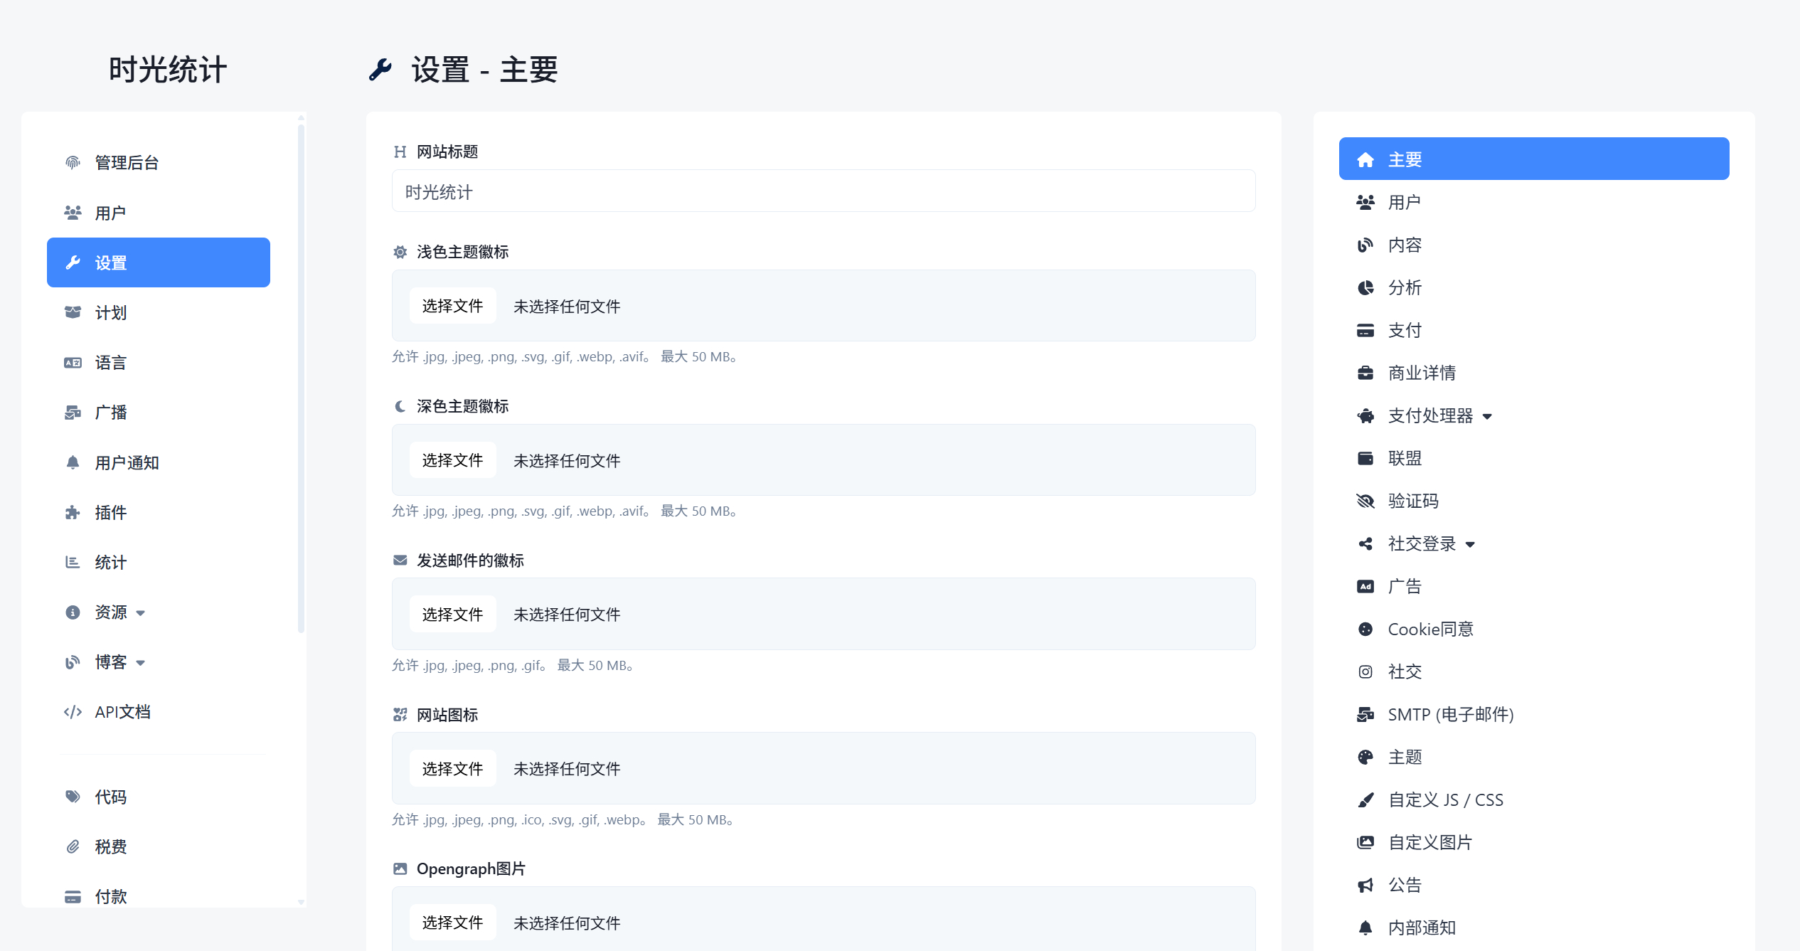
Task: Click the pie chart 分析 icon
Action: coord(1365,288)
